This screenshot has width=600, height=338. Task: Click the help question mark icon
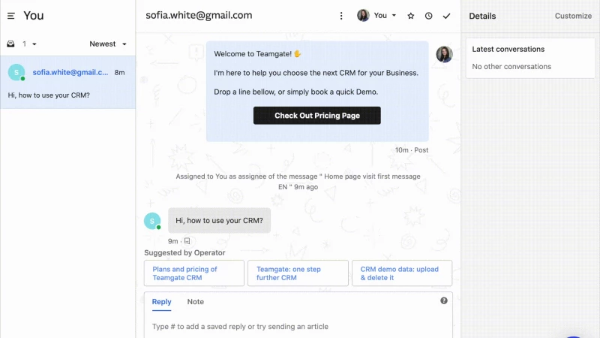(444, 300)
